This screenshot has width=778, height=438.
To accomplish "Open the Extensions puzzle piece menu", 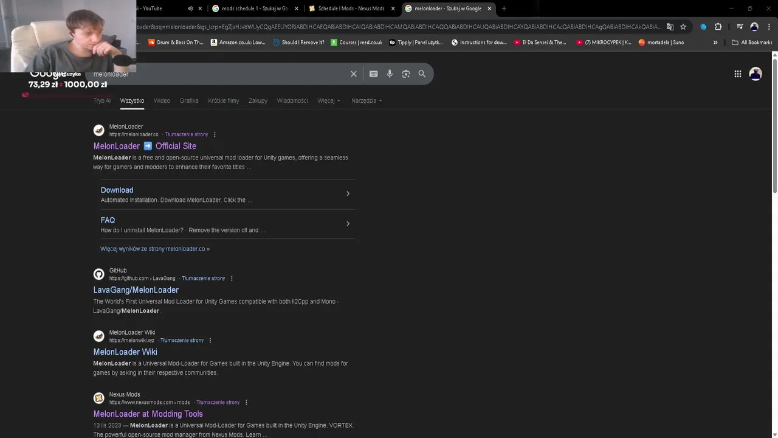I will 718,27.
